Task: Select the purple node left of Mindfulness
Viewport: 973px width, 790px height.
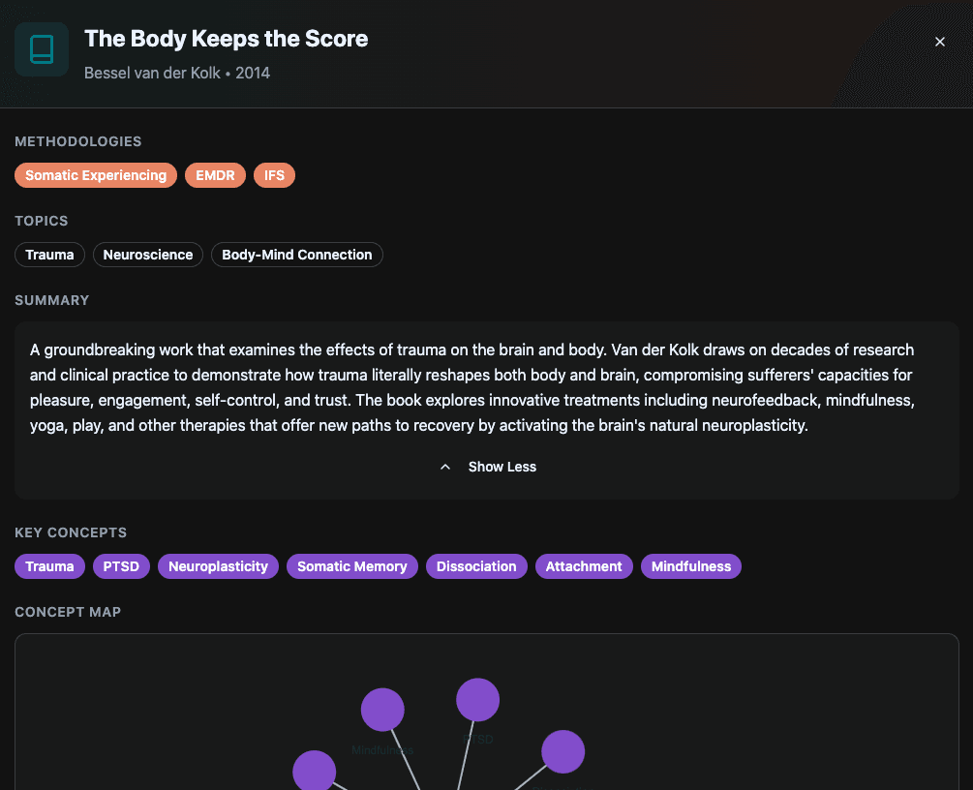Action: click(x=314, y=772)
